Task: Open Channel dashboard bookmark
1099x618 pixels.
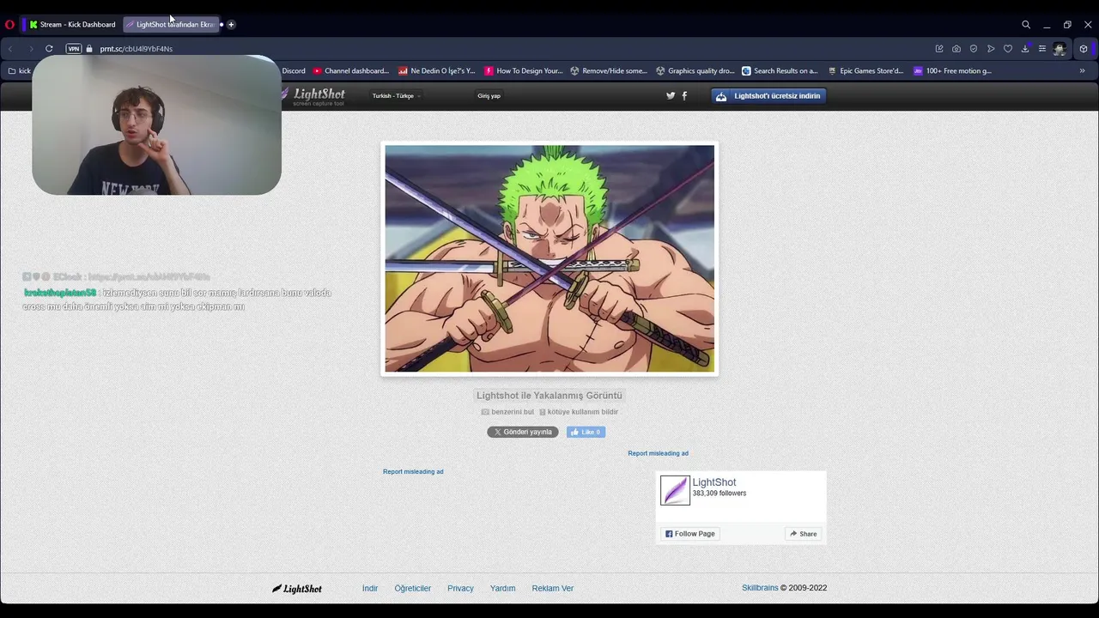Action: 351,71
